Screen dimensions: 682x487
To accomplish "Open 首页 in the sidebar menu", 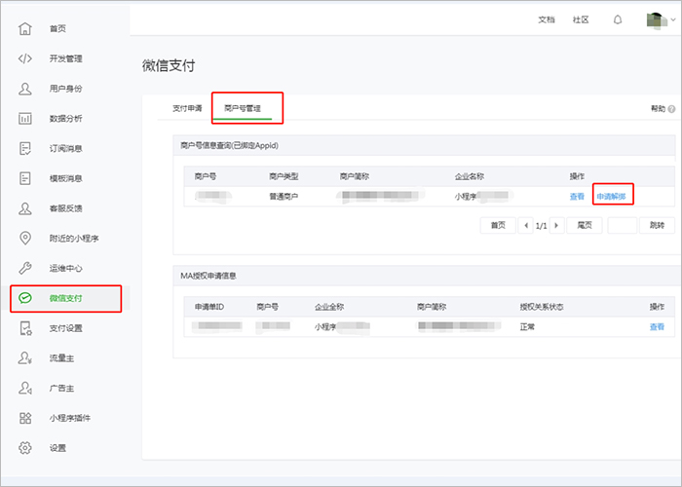I will click(57, 28).
